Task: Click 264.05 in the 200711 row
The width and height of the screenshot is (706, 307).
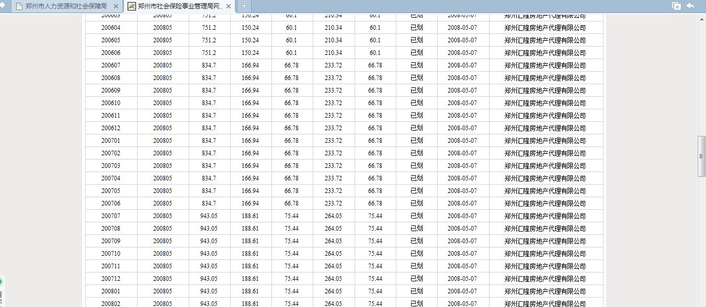Action: 333,266
